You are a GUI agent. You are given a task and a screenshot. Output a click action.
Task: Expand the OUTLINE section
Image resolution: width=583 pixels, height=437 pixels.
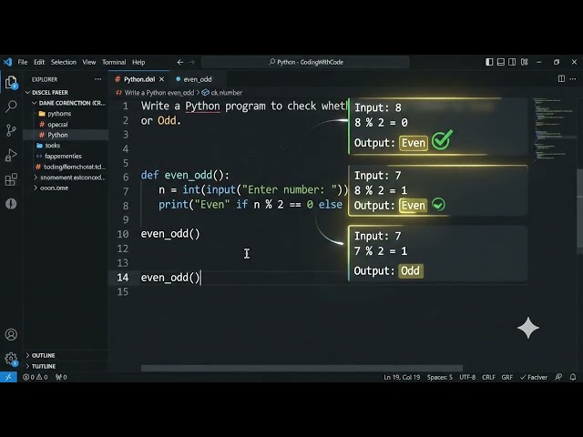(x=40, y=355)
